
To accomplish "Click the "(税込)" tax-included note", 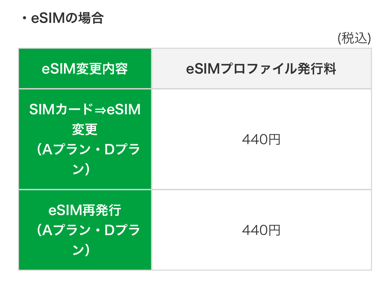I will (x=354, y=38).
